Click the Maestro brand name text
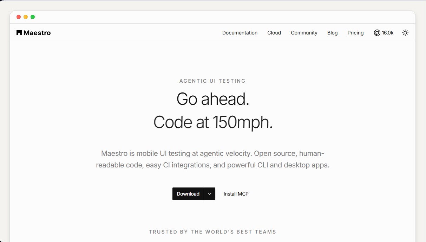Viewport: 426px width, 242px height. pyautogui.click(x=37, y=33)
